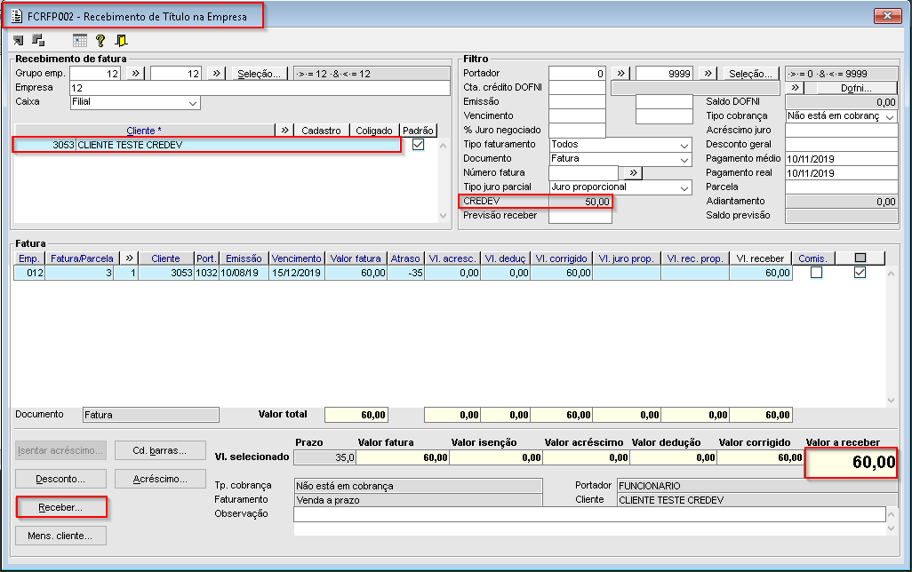Screen dimensions: 912x572
Task: Click the Cadastro column button
Action: click(321, 131)
